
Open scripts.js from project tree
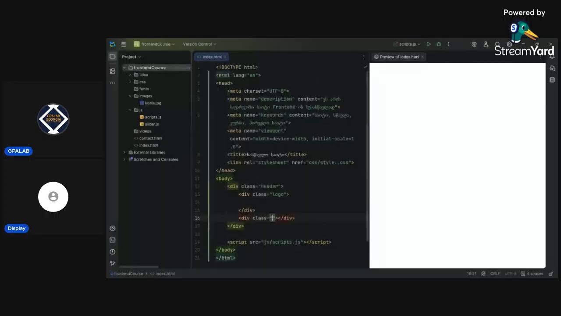pyautogui.click(x=150, y=117)
